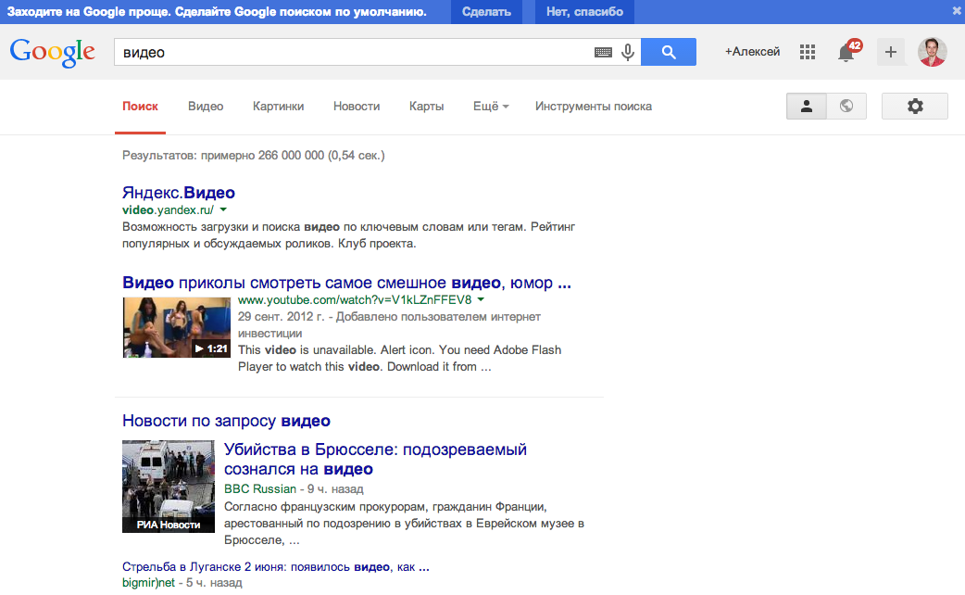This screenshot has height=595, width=965.
Task: Expand arrow next to video.yandex.ru URL
Action: click(223, 210)
